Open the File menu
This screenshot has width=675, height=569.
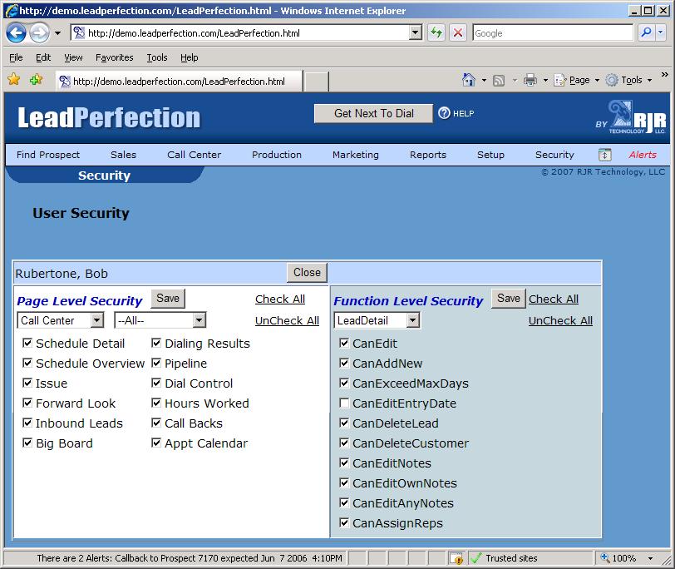[16, 57]
